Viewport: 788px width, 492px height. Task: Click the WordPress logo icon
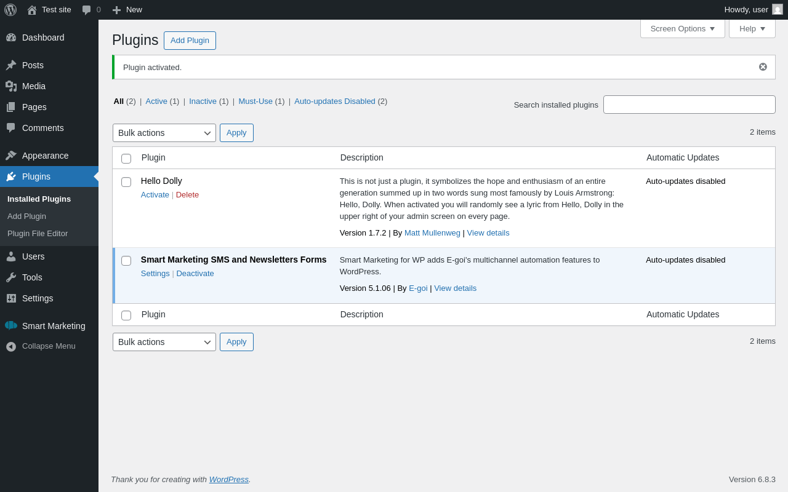pyautogui.click(x=10, y=10)
